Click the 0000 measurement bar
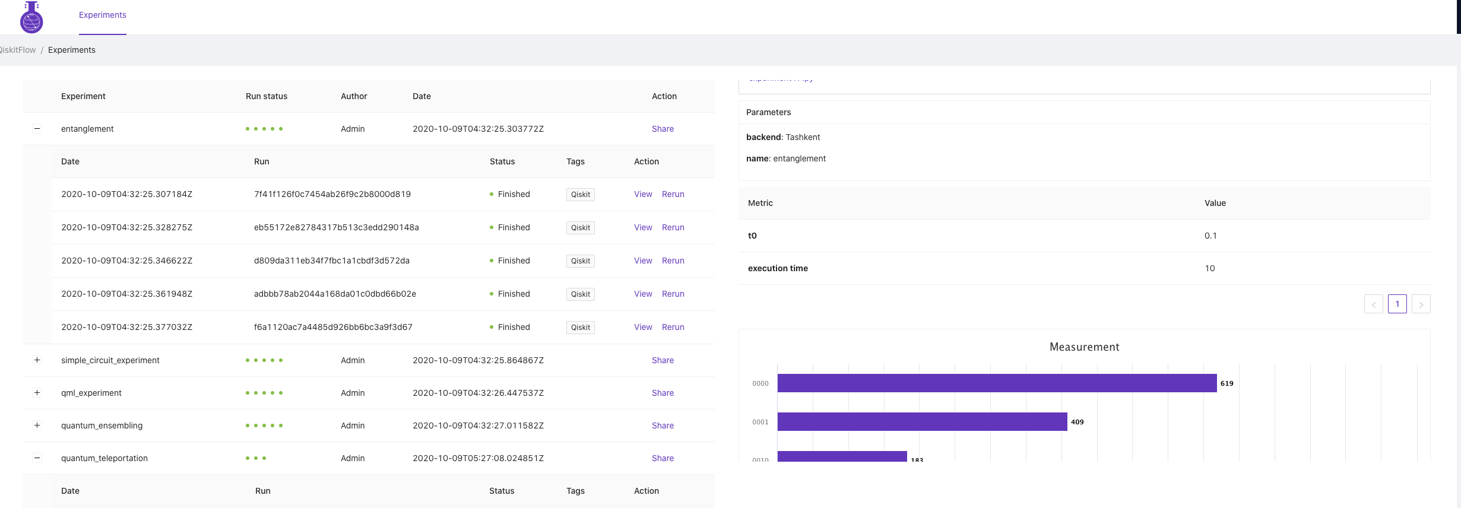Viewport: 1461px width, 508px height. pyautogui.click(x=997, y=383)
